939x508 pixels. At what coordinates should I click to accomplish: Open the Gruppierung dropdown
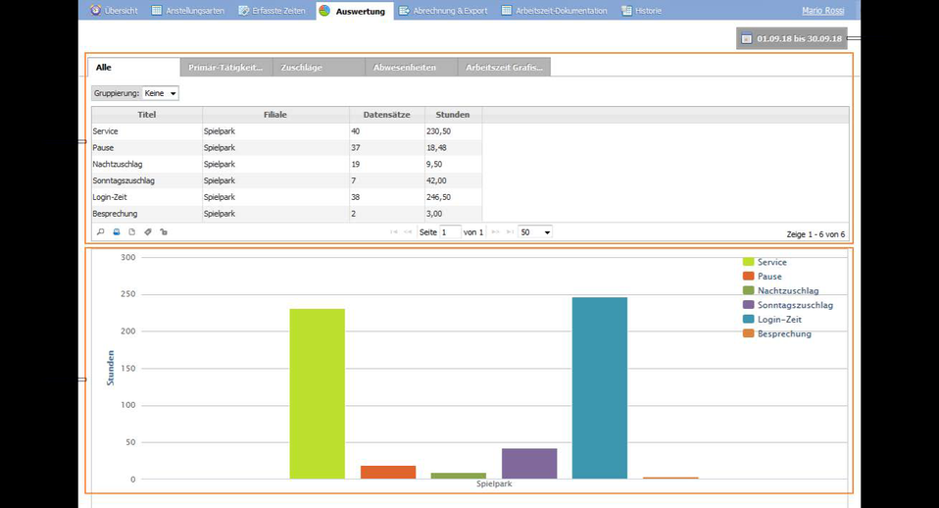(161, 93)
